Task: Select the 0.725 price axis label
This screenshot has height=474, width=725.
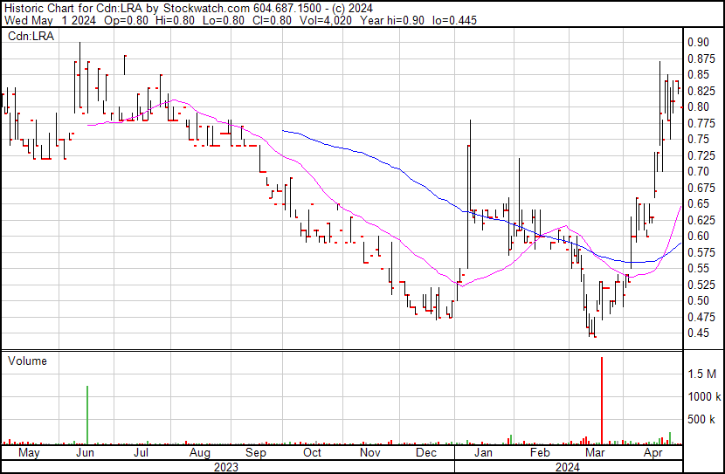Action: [x=701, y=155]
